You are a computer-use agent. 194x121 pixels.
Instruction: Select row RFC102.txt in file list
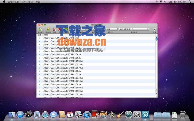pyautogui.click(x=96, y=48)
